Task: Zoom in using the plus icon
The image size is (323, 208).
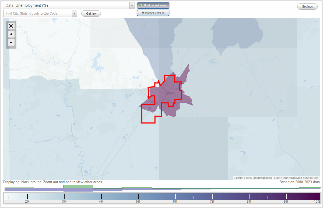Action: pyautogui.click(x=11, y=34)
